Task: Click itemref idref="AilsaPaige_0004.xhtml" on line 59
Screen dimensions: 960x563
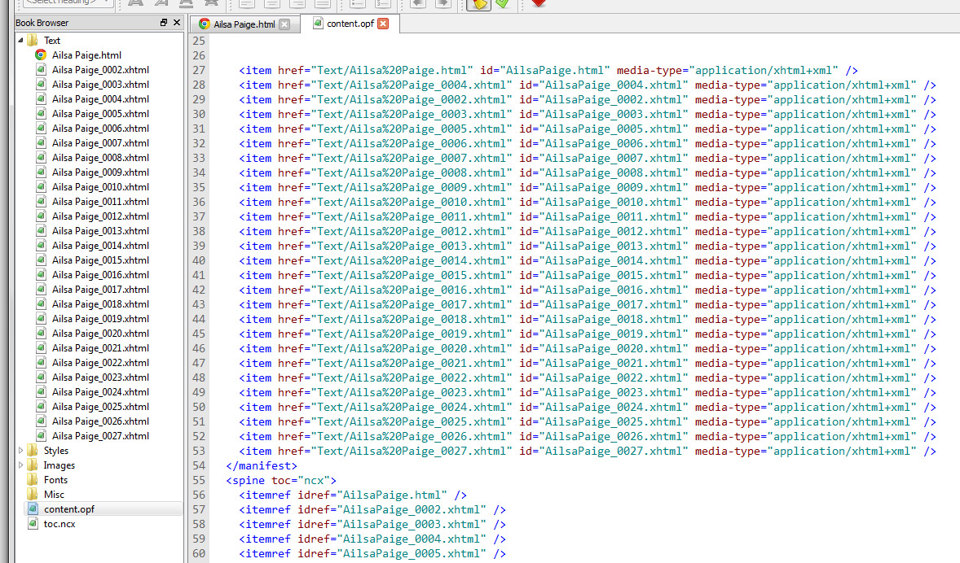Action: (372, 539)
